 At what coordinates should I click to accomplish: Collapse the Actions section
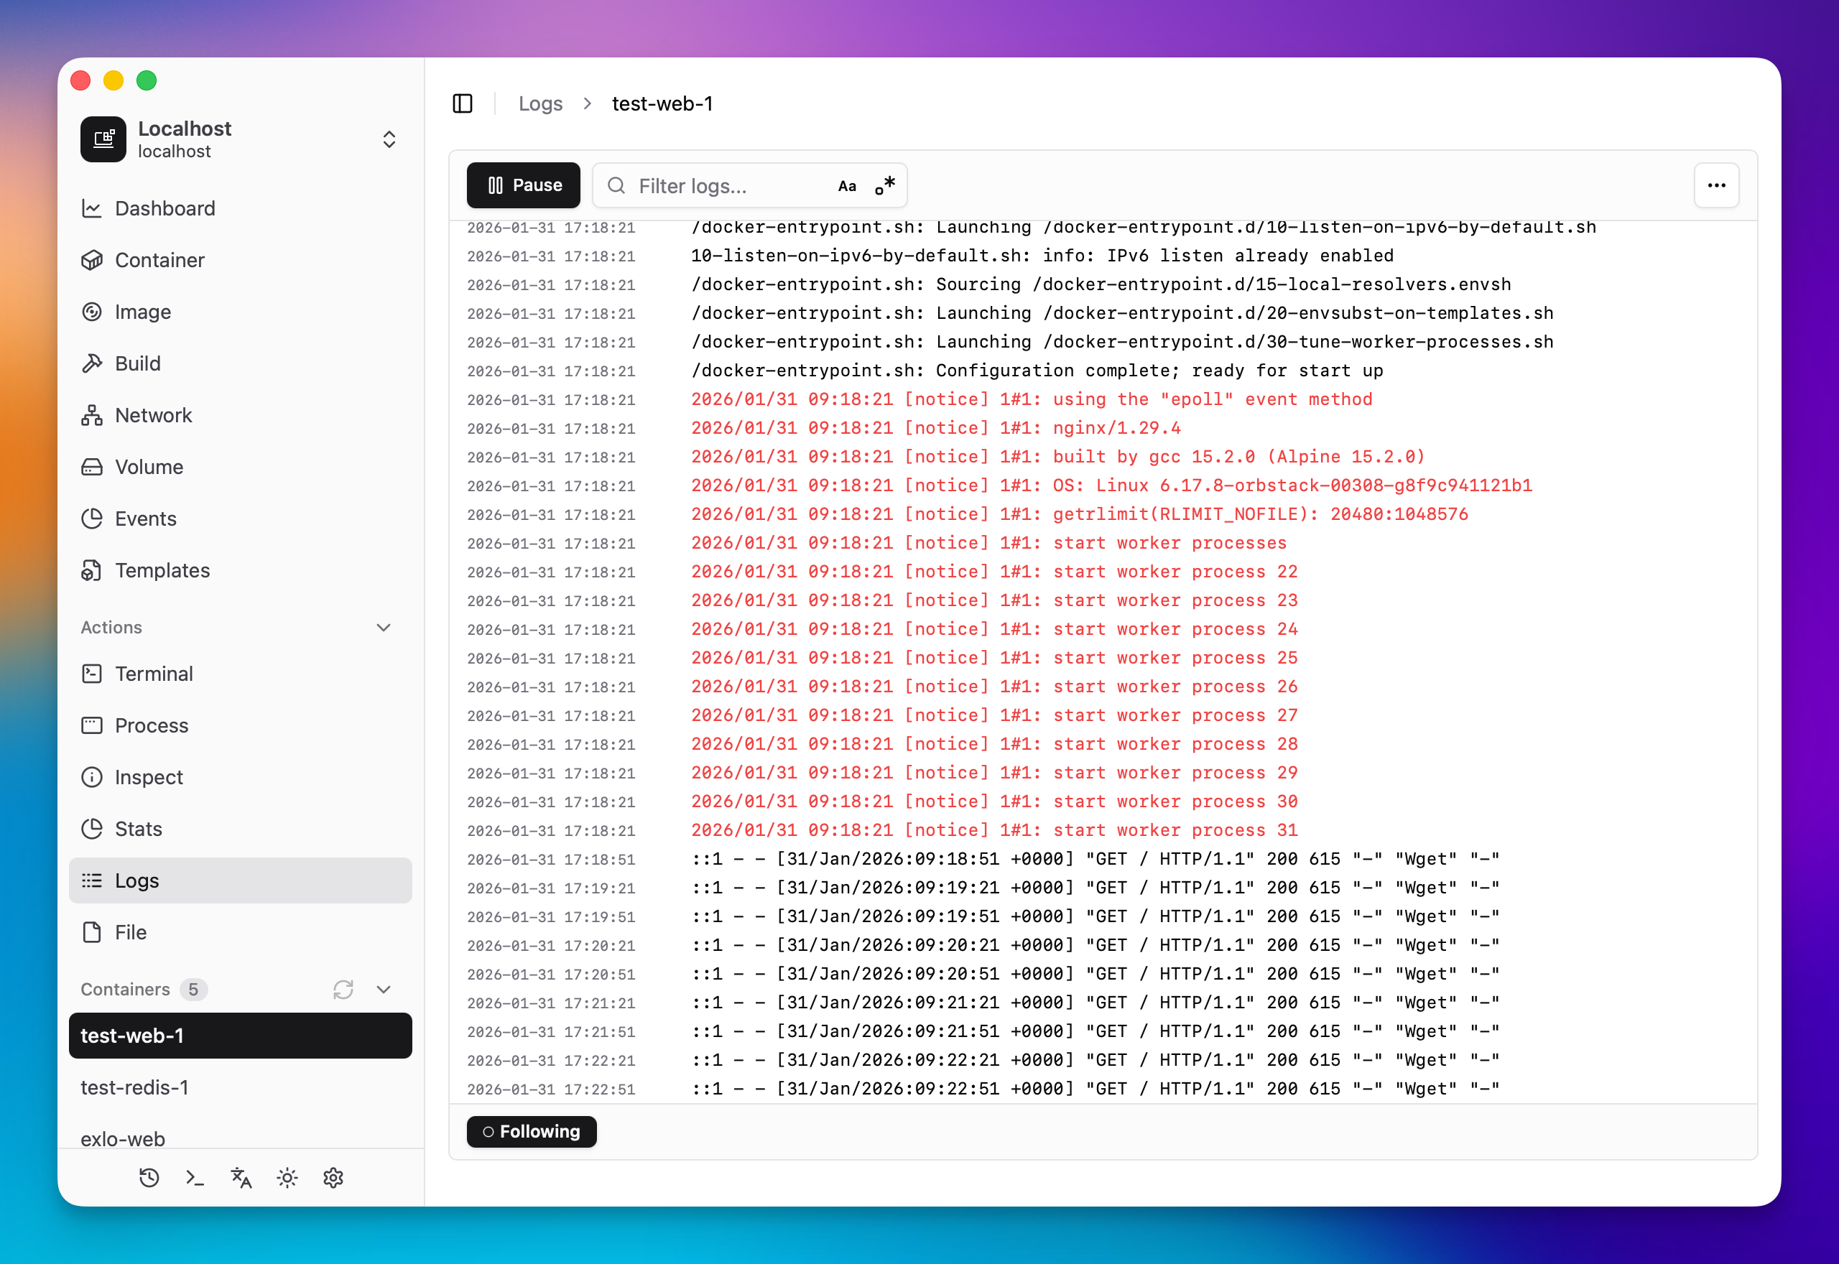click(x=384, y=627)
